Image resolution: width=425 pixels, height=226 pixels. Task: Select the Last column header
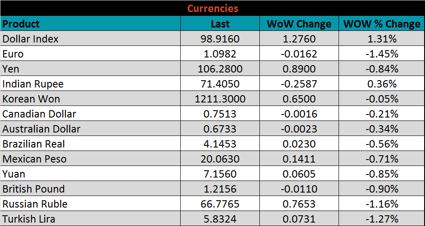point(220,24)
